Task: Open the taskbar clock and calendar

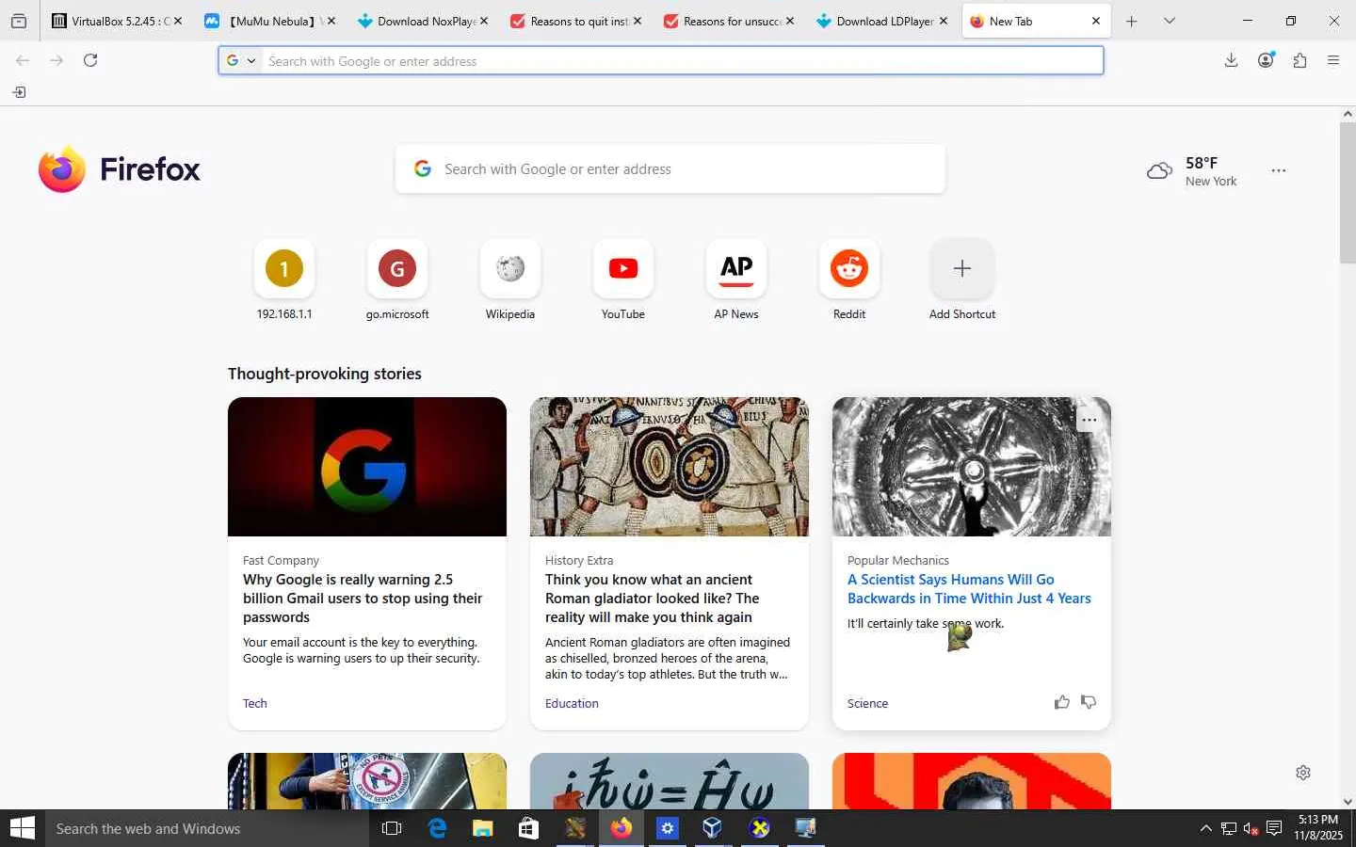Action: (1317, 828)
